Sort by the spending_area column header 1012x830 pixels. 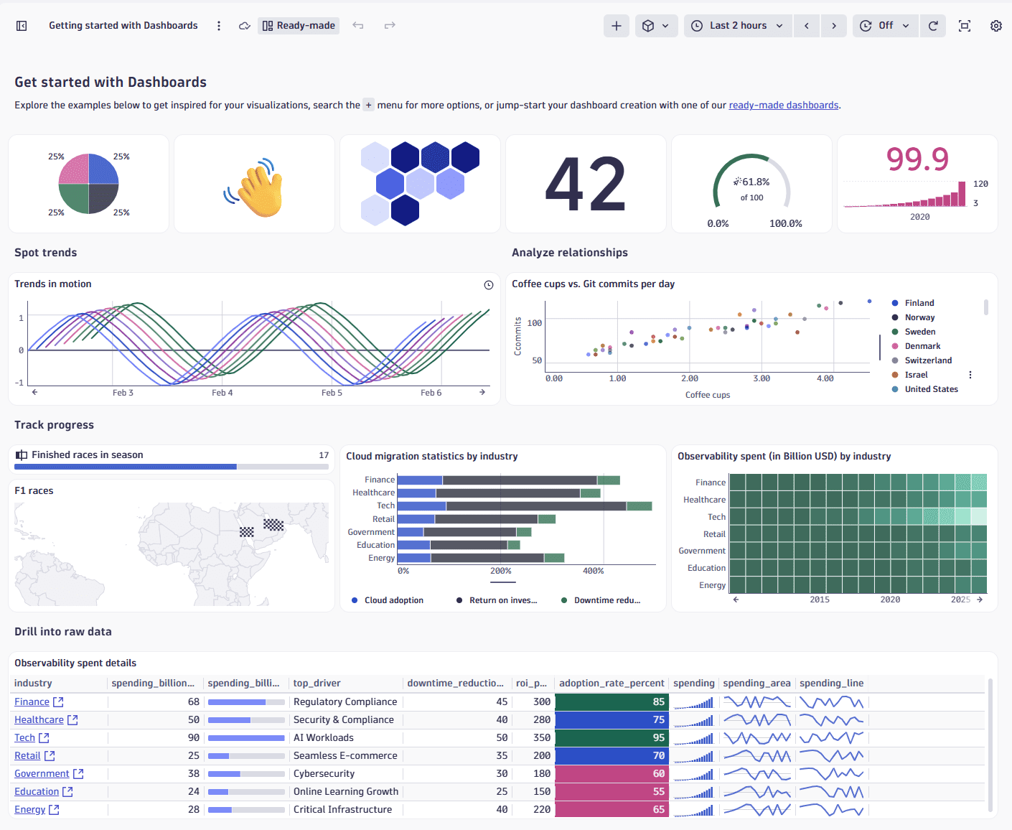(756, 684)
